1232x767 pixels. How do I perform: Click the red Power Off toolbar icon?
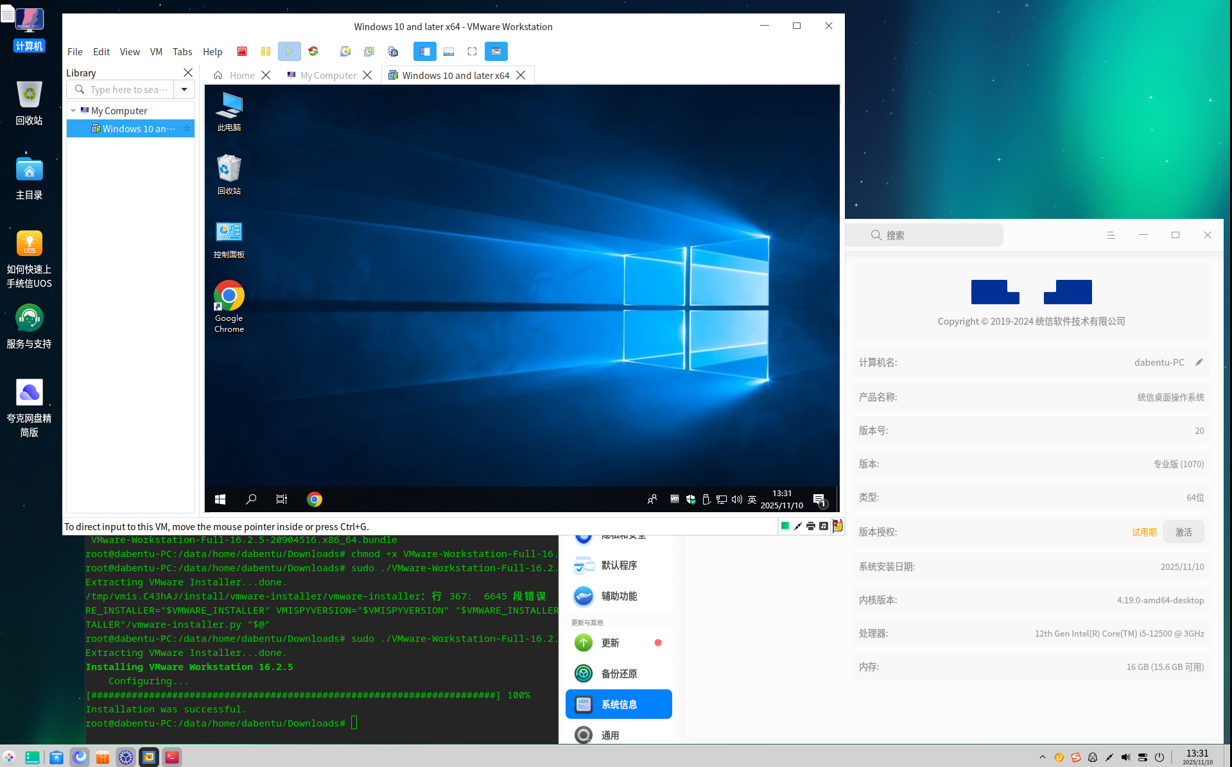tap(242, 51)
